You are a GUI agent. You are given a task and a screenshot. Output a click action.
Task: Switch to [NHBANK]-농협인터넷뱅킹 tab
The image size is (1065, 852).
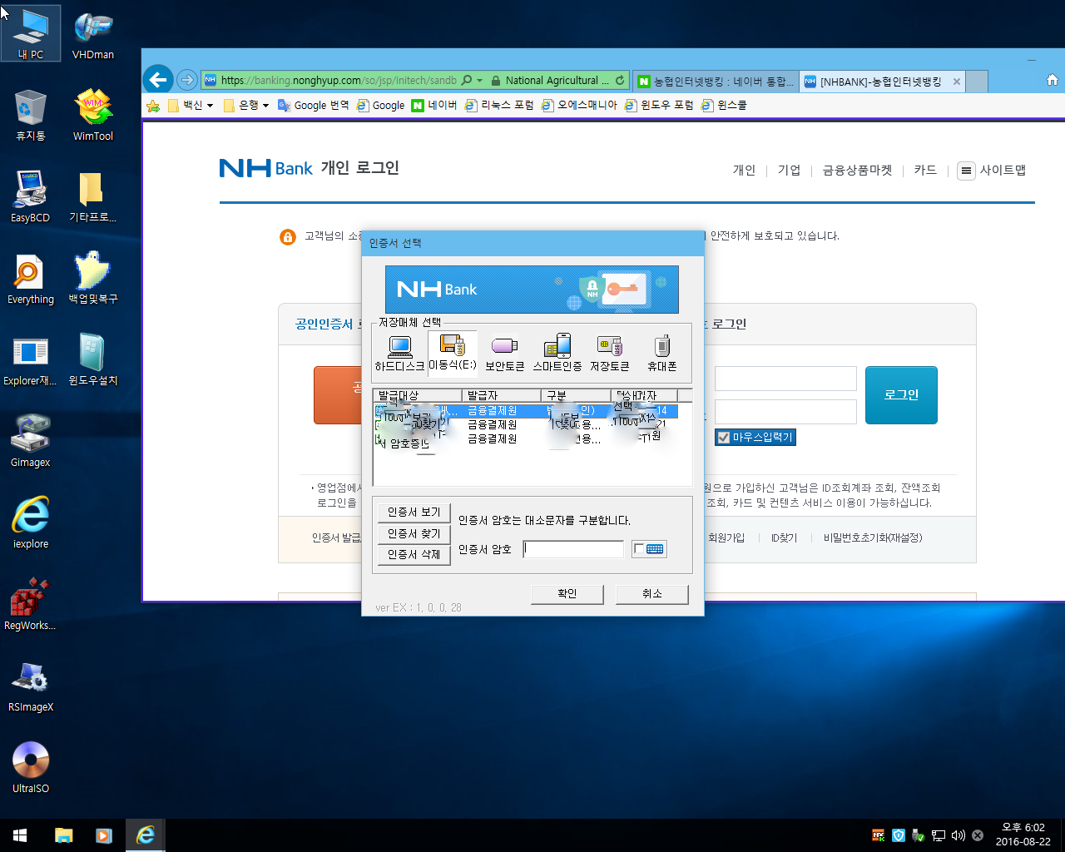click(x=884, y=82)
